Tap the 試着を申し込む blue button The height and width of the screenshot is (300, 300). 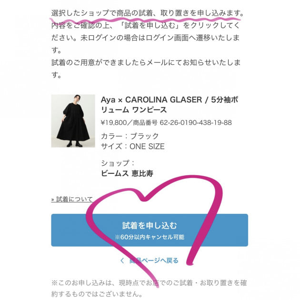click(x=150, y=230)
